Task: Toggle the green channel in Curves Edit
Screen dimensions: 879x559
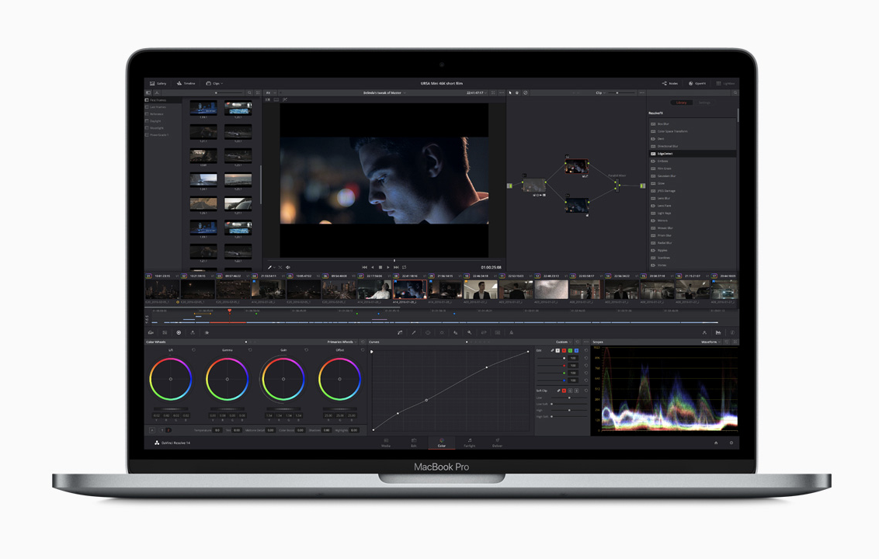Action: point(571,350)
